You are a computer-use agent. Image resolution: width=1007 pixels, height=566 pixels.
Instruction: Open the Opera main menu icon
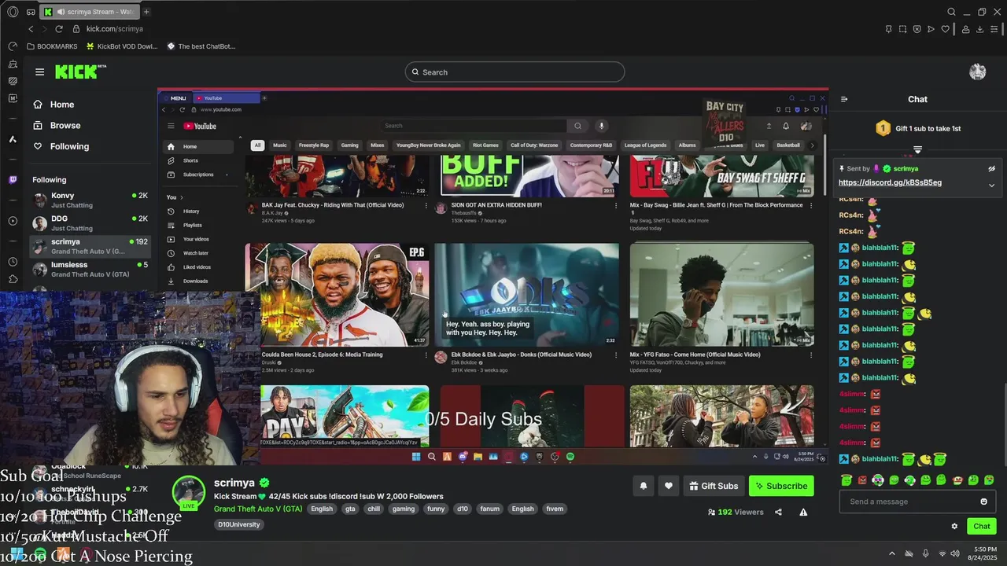click(13, 12)
